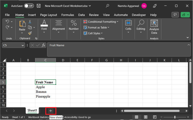Switch to the Help tab

153,15
